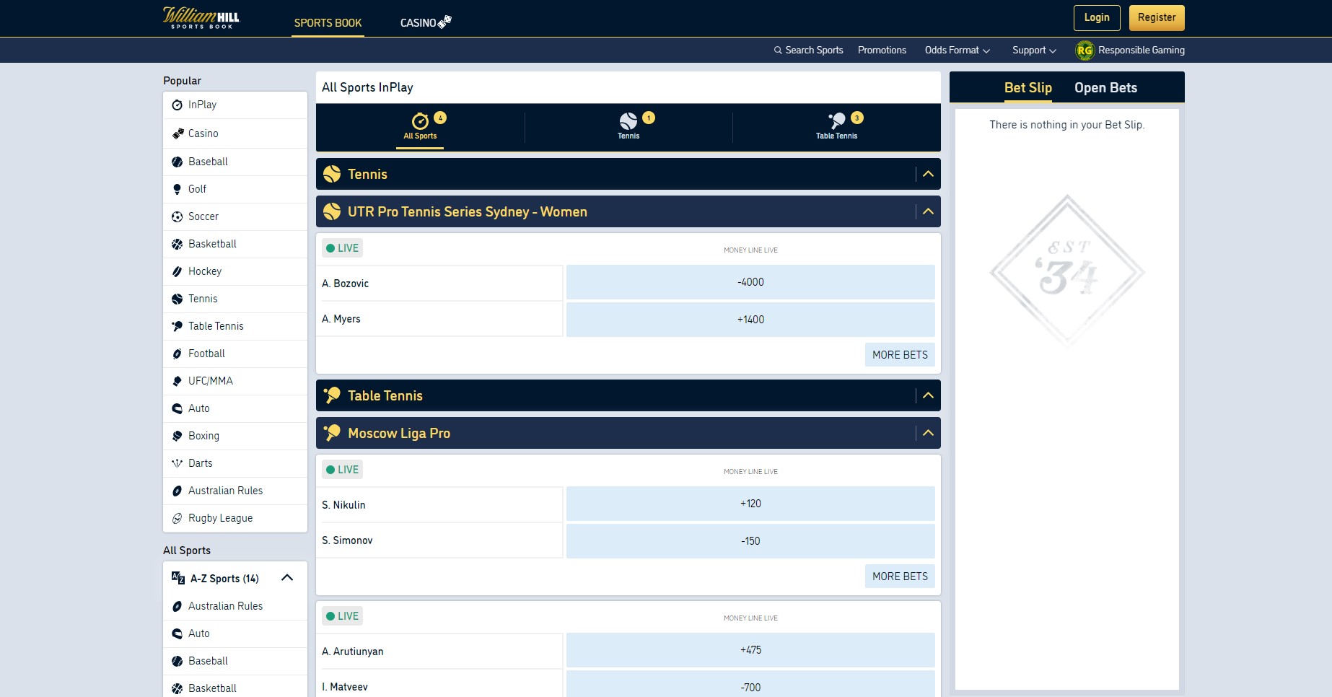Switch to the Open Bets tab
Viewport: 1332px width, 697px height.
(1105, 87)
